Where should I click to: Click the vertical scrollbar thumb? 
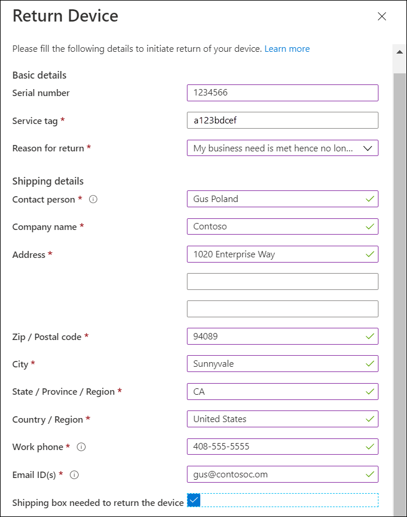(x=400, y=293)
